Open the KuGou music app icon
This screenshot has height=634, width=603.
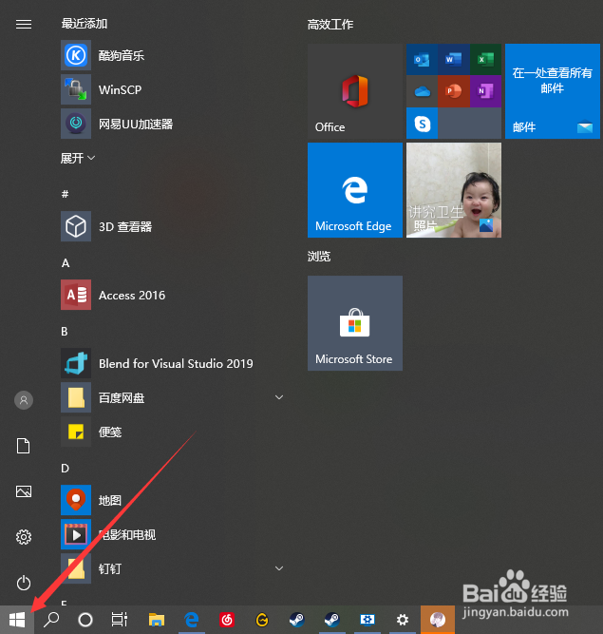(x=76, y=55)
